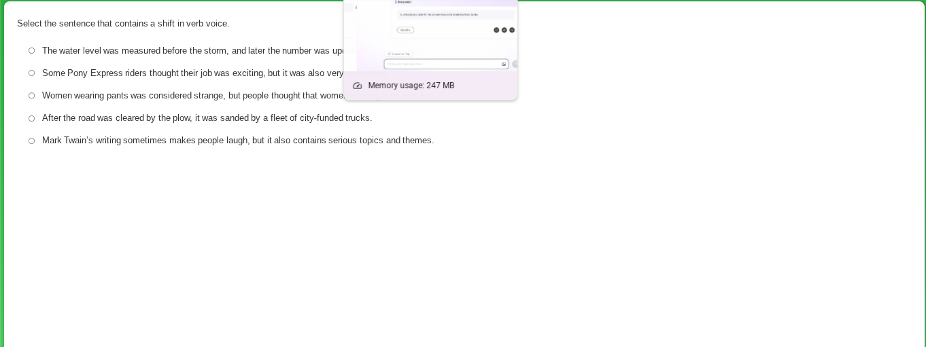Click the first dark circular icon in preview
The width and height of the screenshot is (926, 347).
(x=496, y=30)
